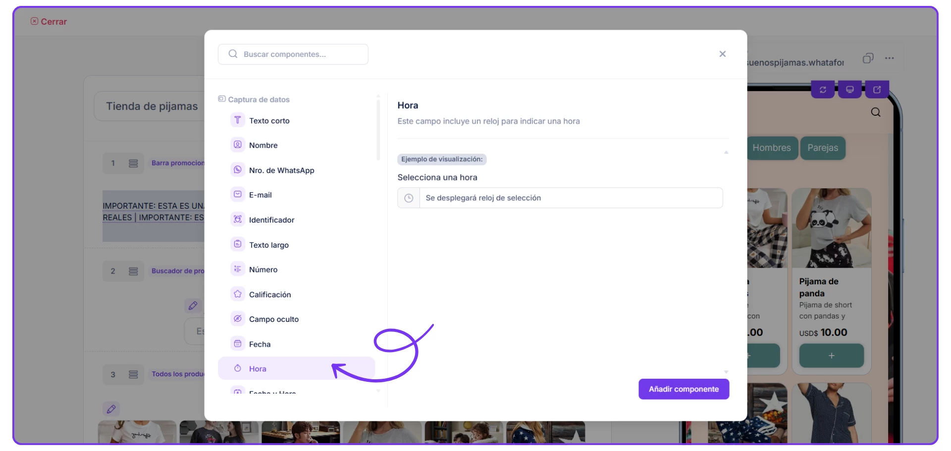
Task: Click the clock icon in time field
Action: (409, 198)
